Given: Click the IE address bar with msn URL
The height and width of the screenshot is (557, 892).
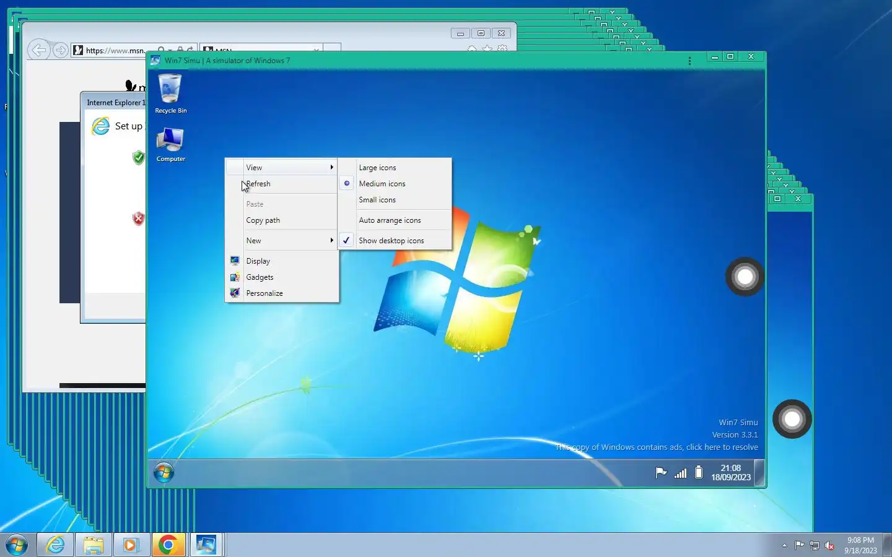Looking at the screenshot, I should pyautogui.click(x=115, y=50).
